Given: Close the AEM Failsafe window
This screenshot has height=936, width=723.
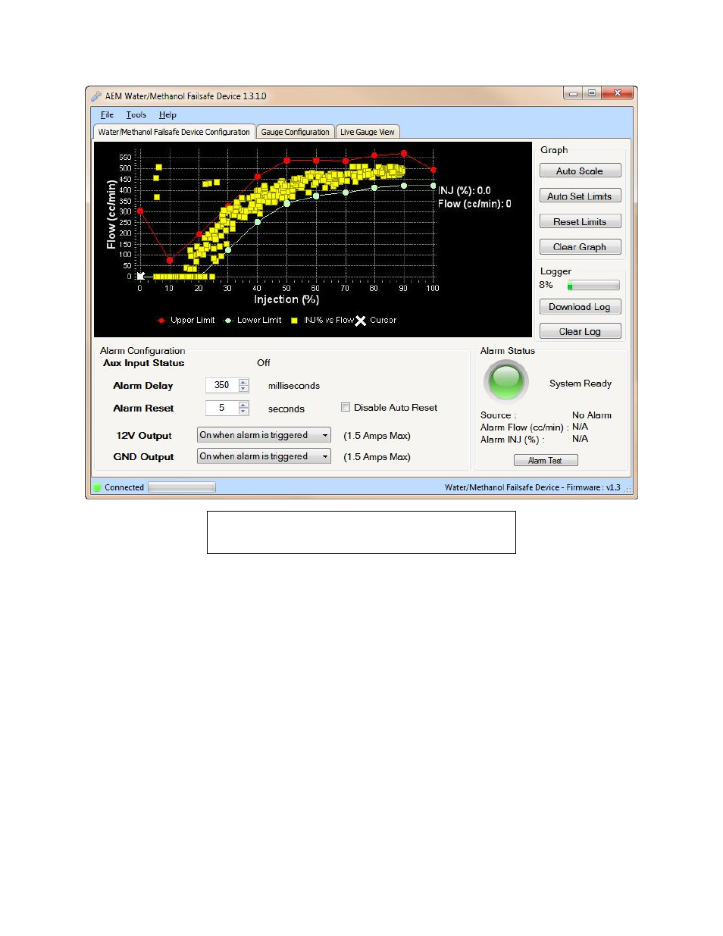Looking at the screenshot, I should (618, 93).
